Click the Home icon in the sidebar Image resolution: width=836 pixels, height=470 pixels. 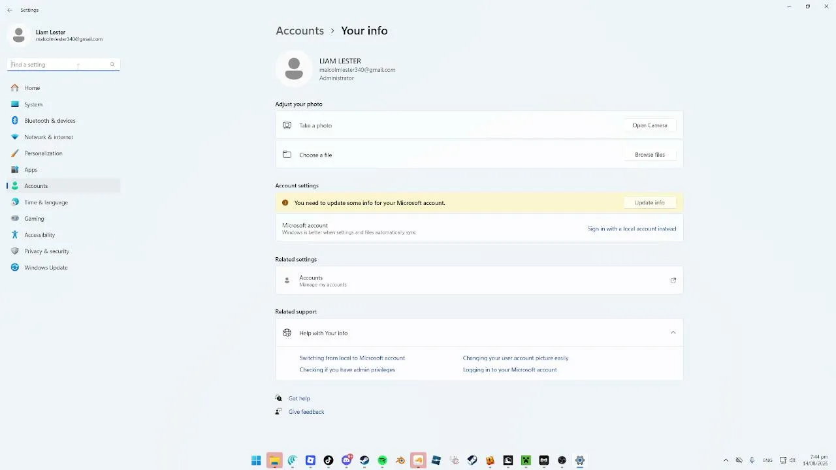(x=15, y=87)
